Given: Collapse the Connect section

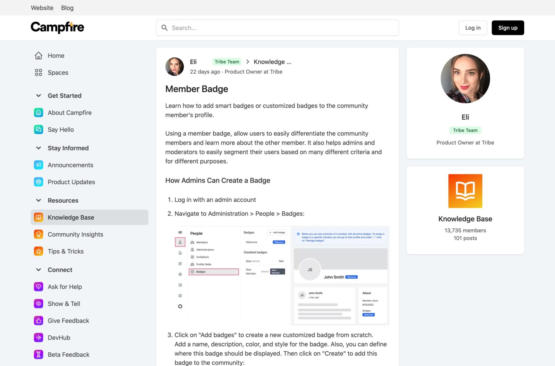Looking at the screenshot, I should point(39,270).
